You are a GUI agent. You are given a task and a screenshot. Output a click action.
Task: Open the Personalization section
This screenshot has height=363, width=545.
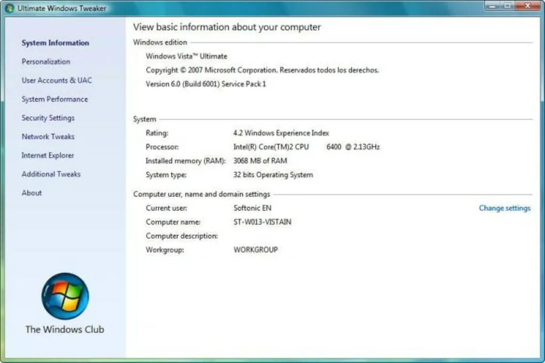(46, 61)
